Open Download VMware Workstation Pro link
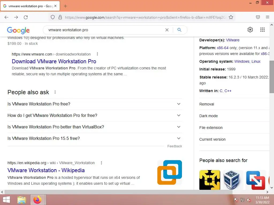Viewport: 274px width, 205px height. (x=54, y=61)
